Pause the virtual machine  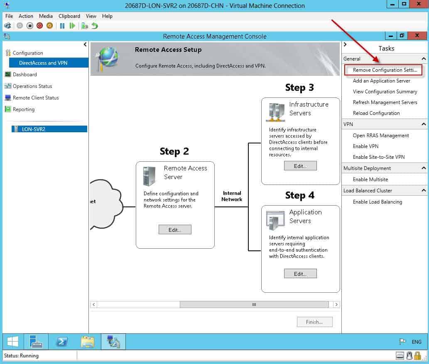62,26
